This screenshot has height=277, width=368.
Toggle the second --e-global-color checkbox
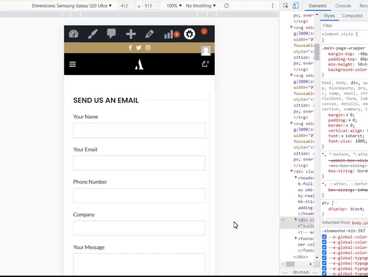324,242
